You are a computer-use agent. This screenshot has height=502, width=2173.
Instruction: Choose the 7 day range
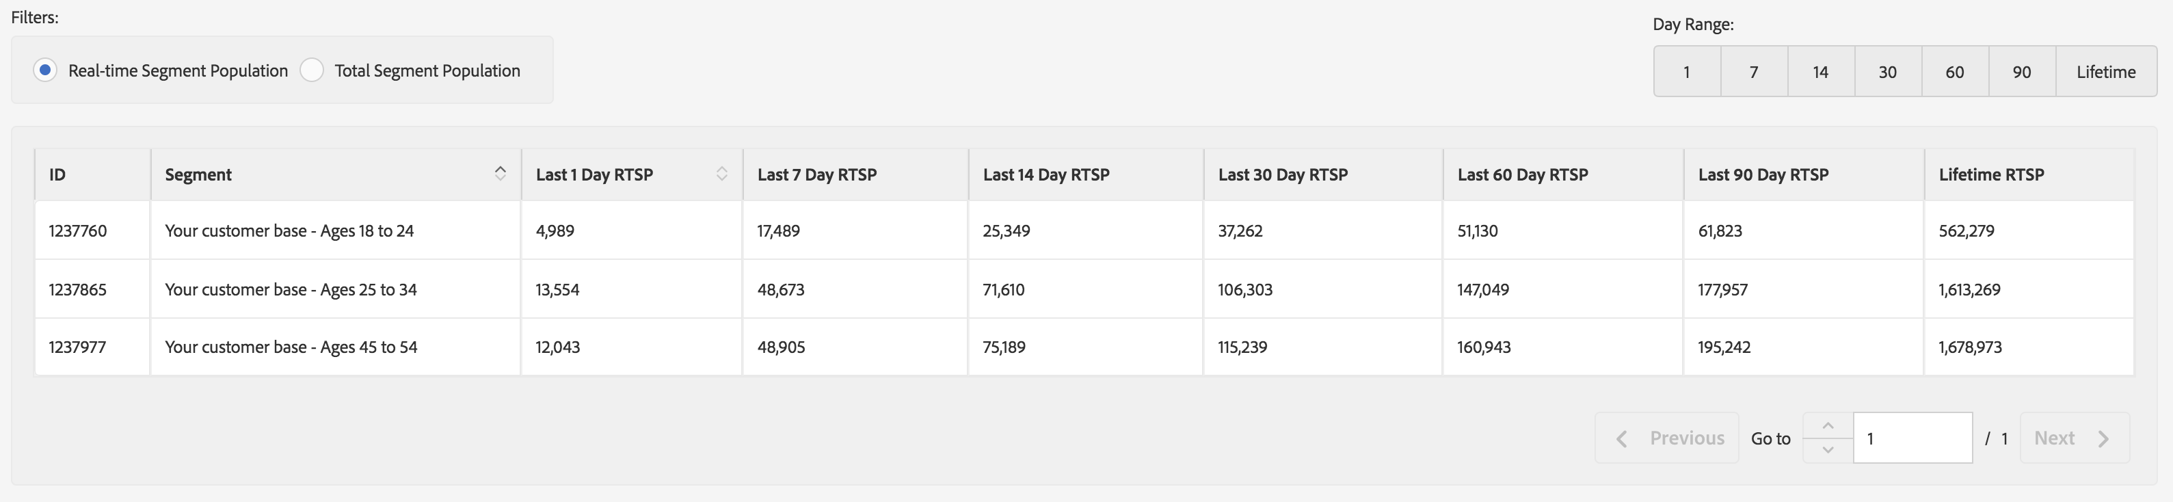click(1754, 72)
